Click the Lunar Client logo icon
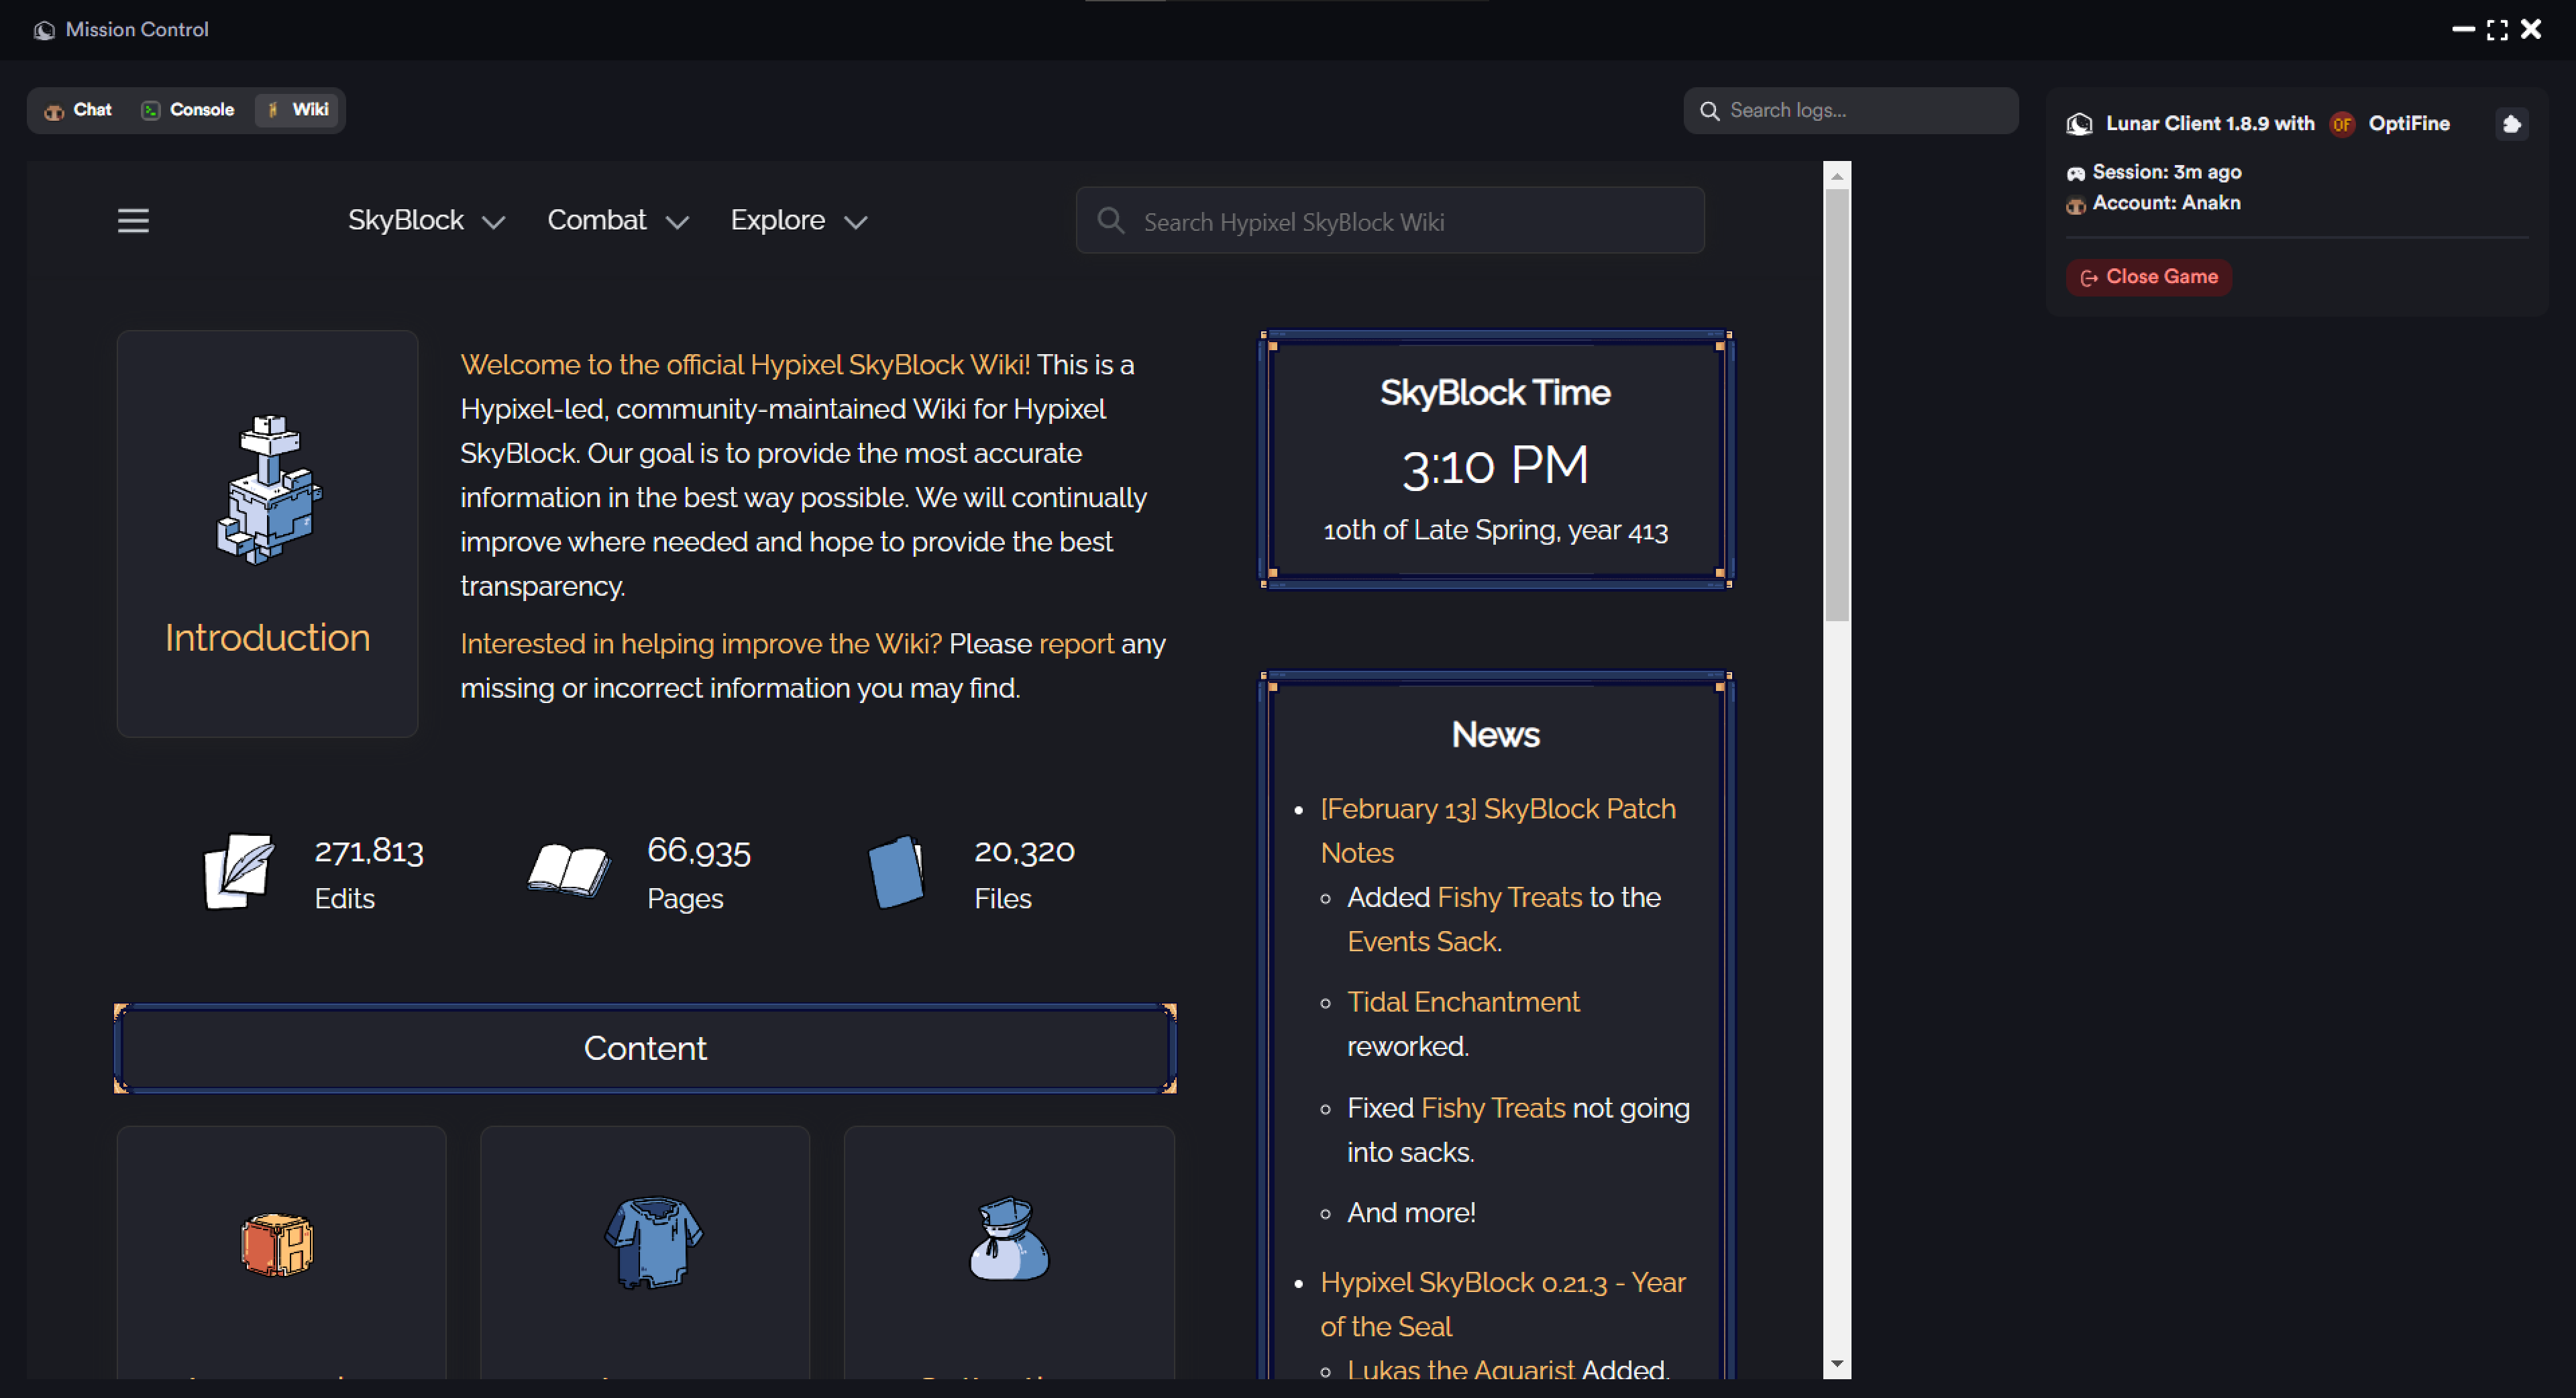 (x=2079, y=124)
